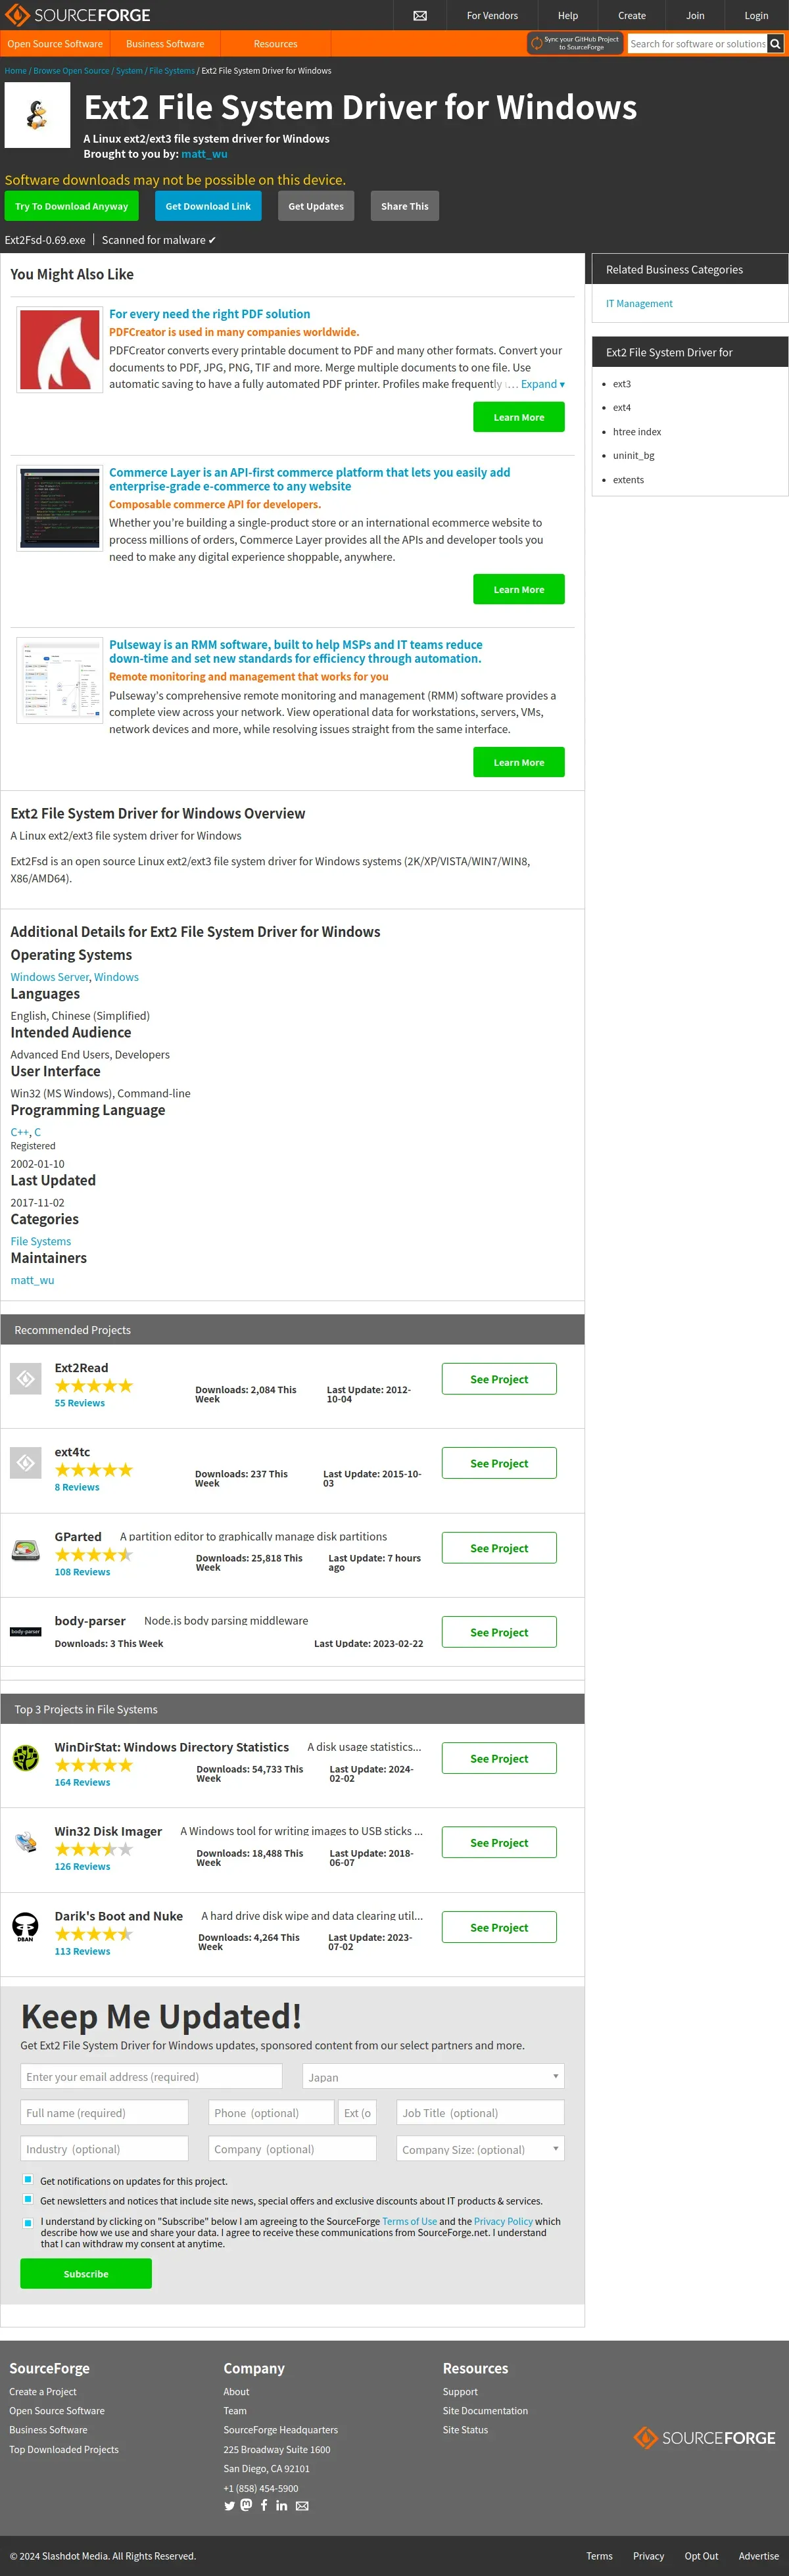789x2576 pixels.
Task: Click the green Subscribe button
Action: [86, 2273]
